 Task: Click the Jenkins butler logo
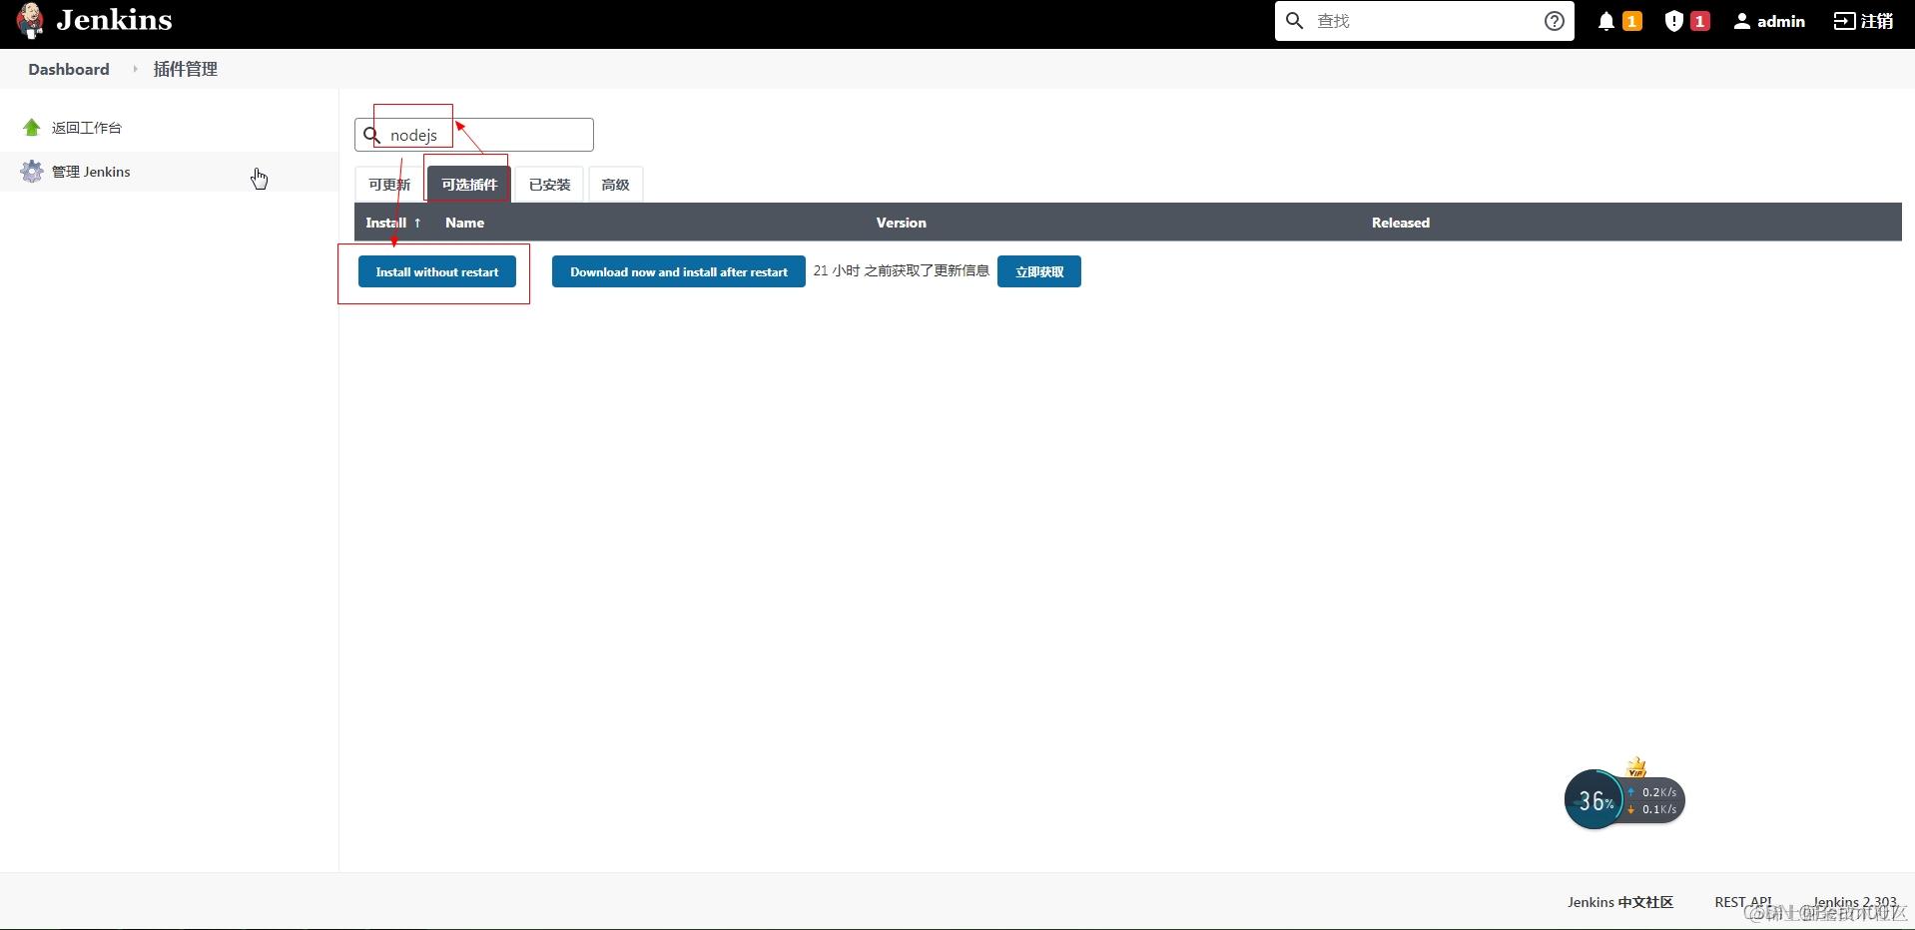[x=31, y=21]
